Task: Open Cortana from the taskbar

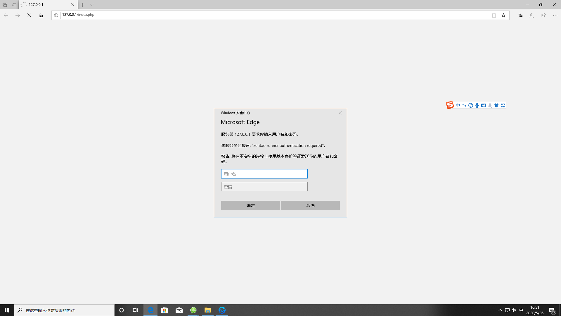Action: (x=122, y=310)
